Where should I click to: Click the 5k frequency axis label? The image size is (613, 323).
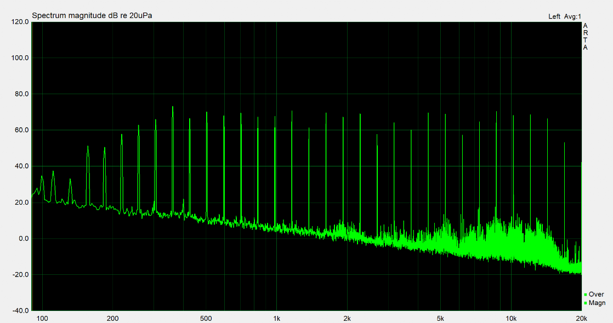tap(441, 319)
